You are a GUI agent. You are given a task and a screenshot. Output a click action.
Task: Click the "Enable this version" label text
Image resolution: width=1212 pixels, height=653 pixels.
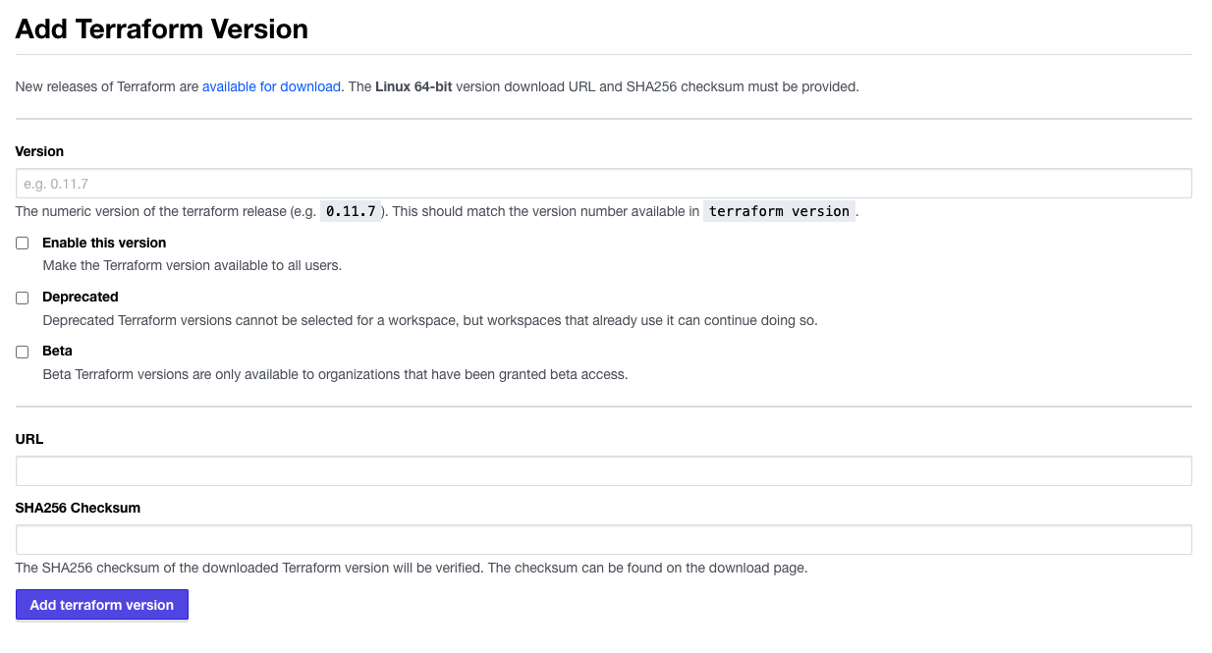(x=104, y=243)
